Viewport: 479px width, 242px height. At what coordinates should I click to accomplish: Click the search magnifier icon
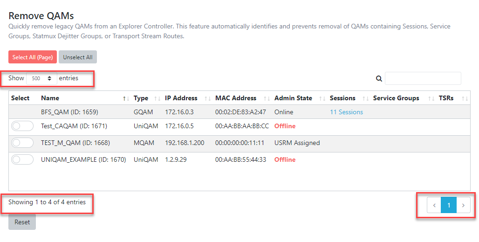379,78
